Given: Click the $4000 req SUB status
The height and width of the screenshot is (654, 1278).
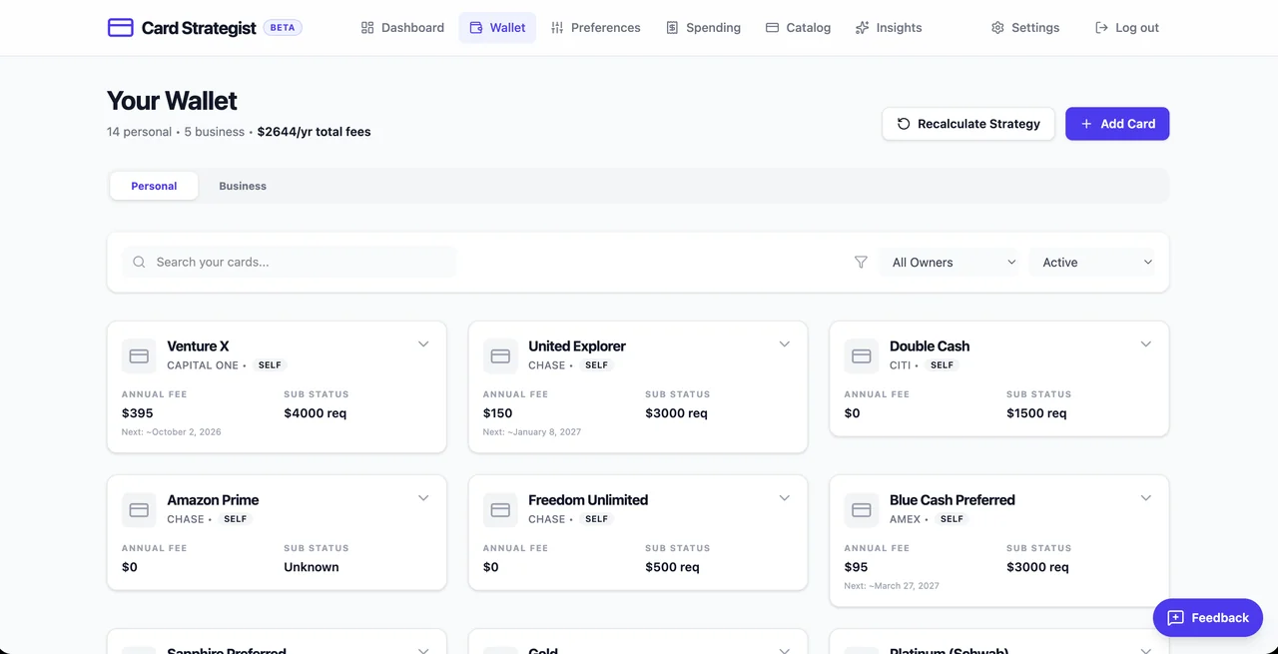Looking at the screenshot, I should [316, 413].
